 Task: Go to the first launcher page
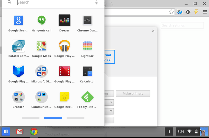[31, 118]
